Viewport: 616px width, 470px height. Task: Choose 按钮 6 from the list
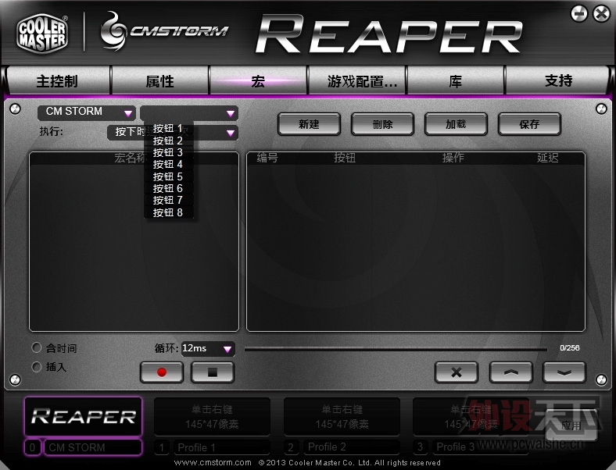(169, 188)
